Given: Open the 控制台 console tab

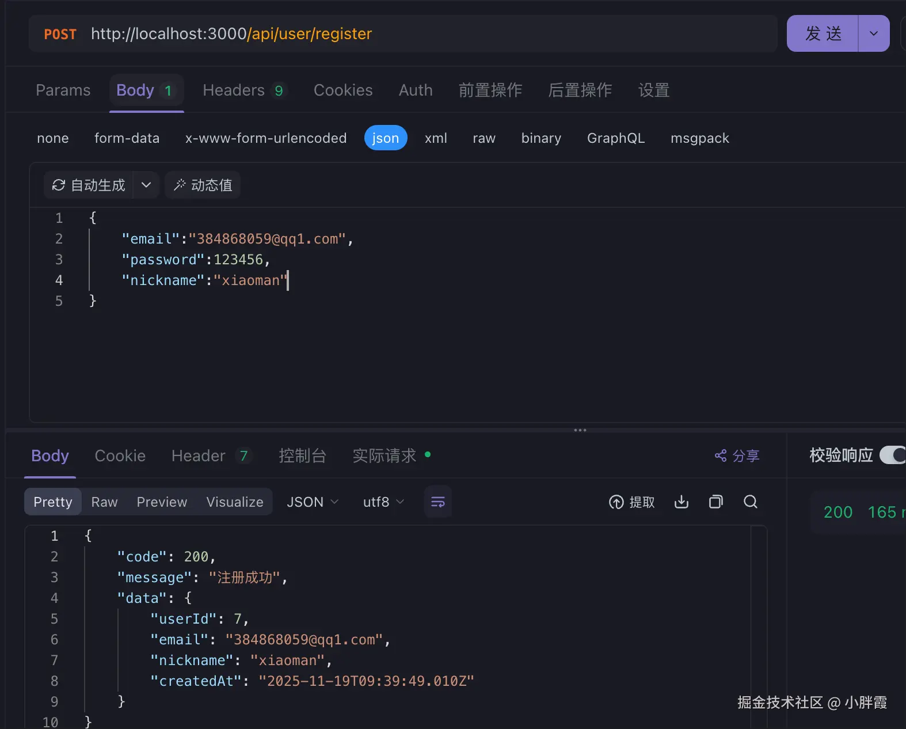Looking at the screenshot, I should [x=303, y=456].
